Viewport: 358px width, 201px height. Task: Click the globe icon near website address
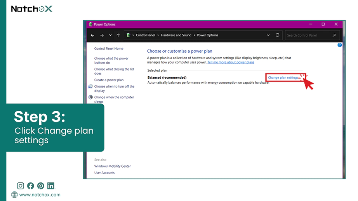pos(14,195)
